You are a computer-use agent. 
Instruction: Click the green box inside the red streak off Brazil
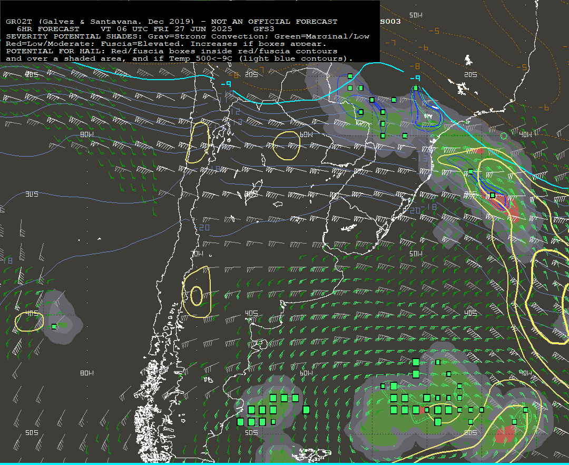coord(493,196)
